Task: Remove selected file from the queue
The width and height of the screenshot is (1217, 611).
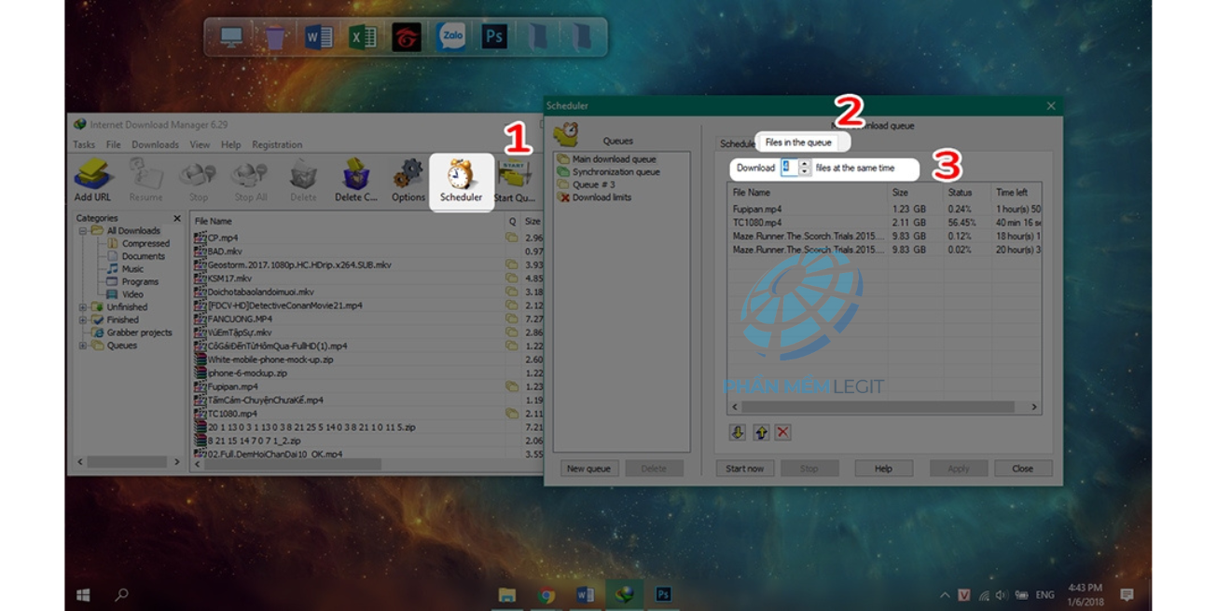Action: tap(782, 432)
